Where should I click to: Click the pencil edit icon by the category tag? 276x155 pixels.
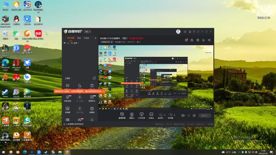[x=111, y=42]
